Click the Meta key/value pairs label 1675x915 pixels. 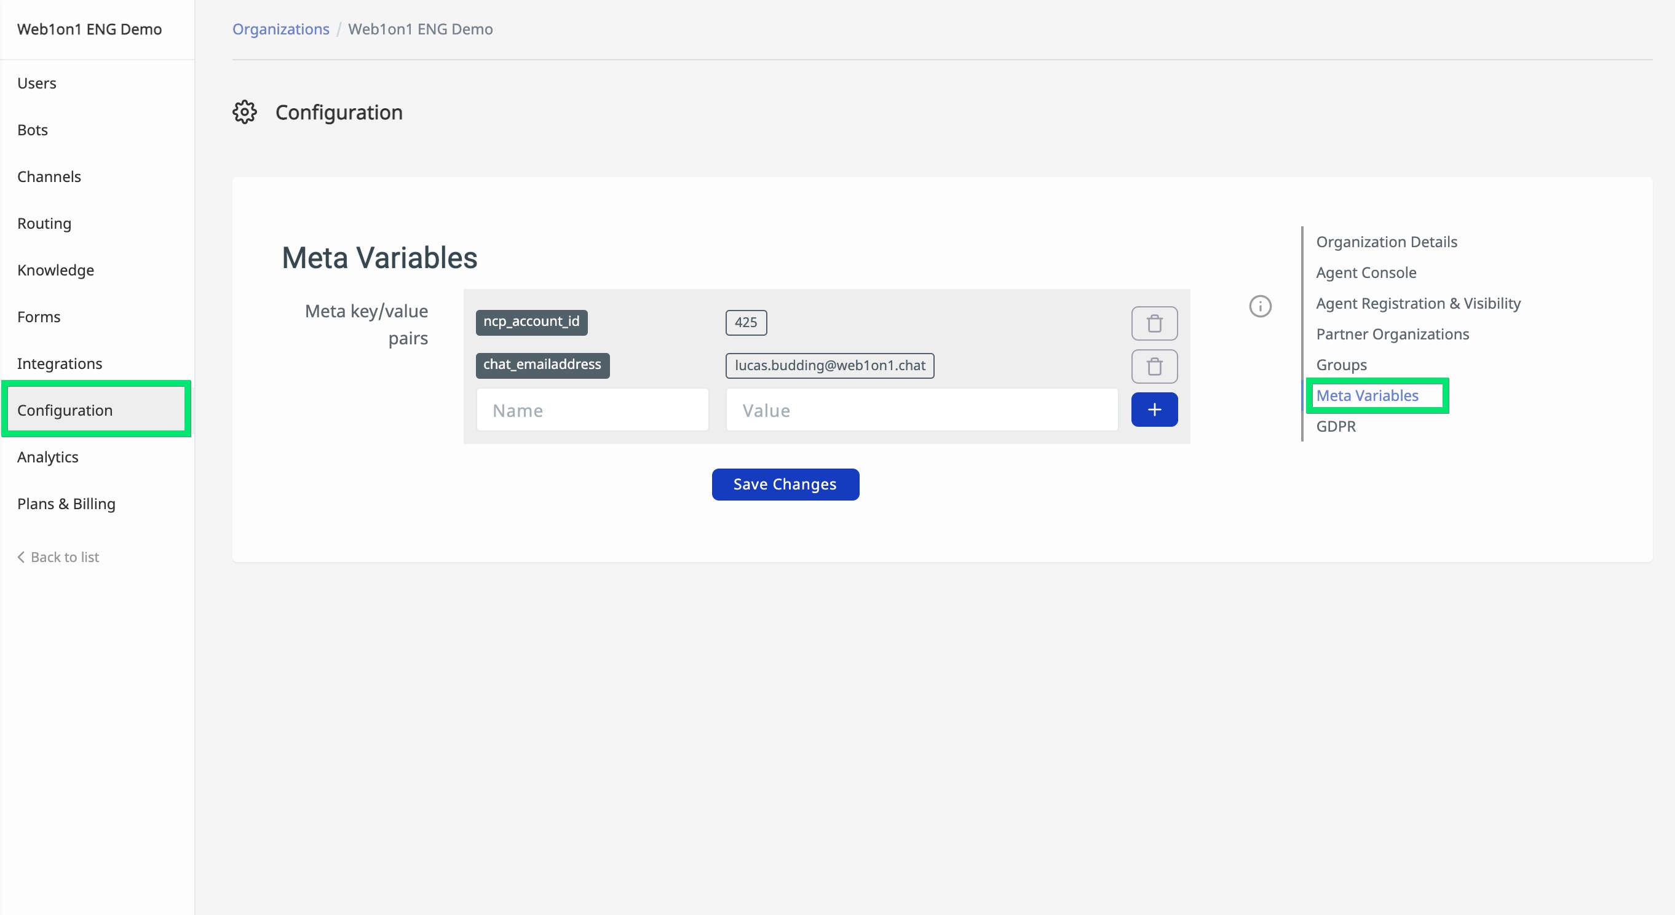point(366,325)
